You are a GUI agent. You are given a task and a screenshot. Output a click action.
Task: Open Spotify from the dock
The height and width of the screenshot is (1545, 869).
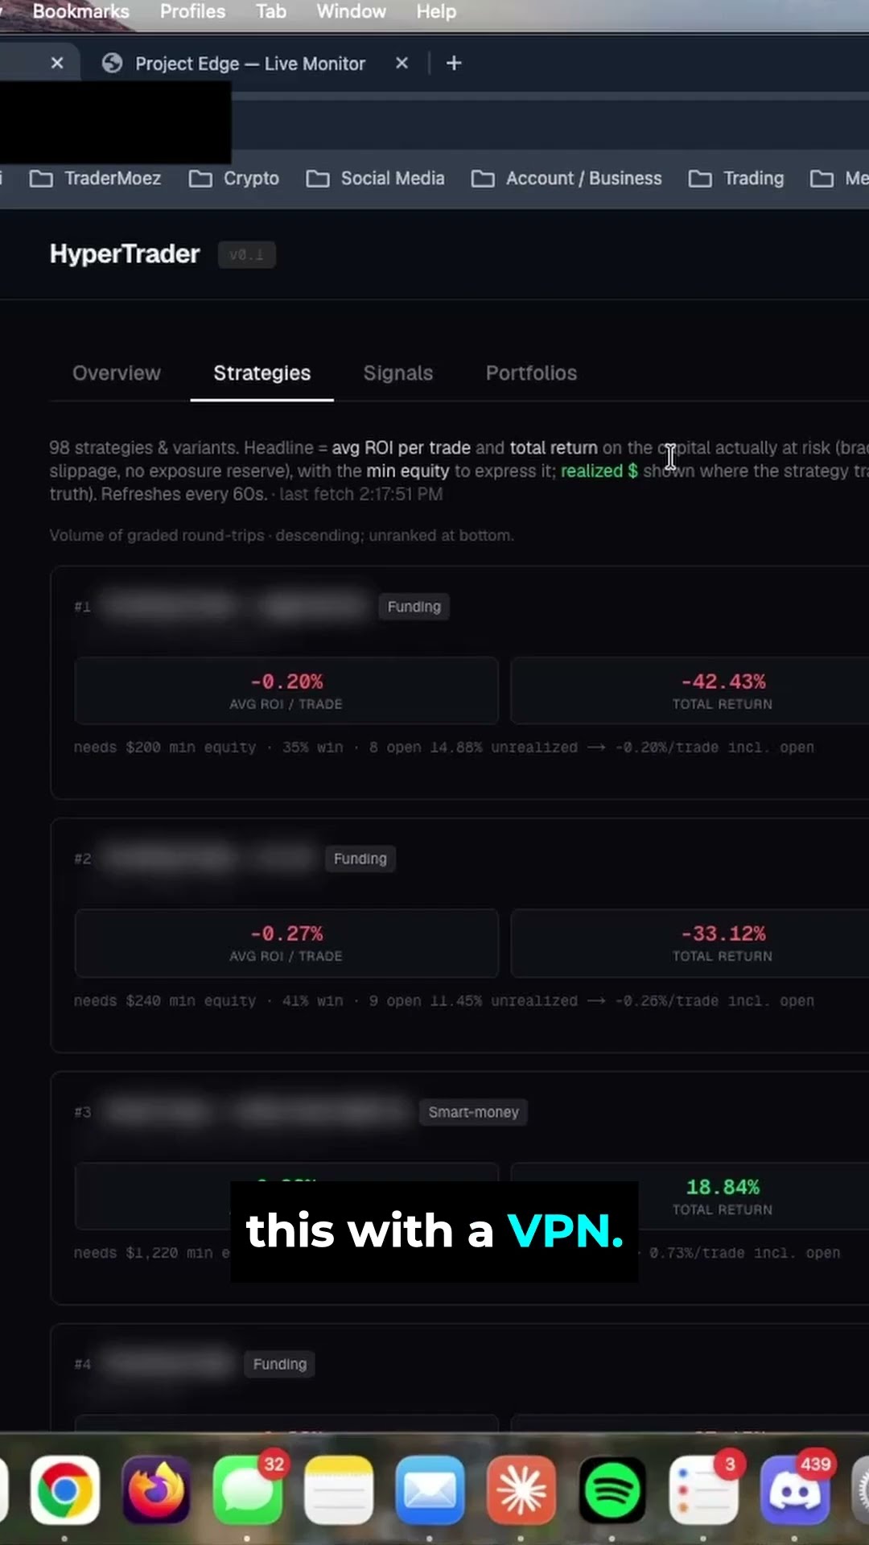click(x=612, y=1490)
